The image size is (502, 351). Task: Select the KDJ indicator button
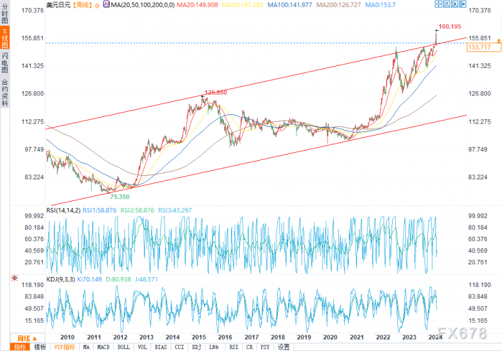pyautogui.click(x=196, y=347)
